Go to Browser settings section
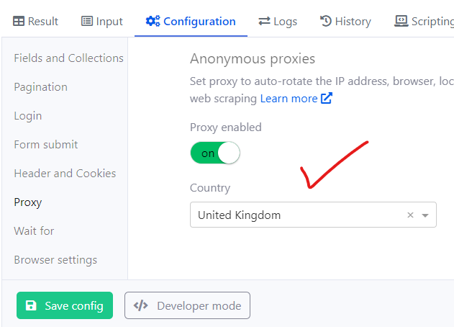 pos(55,260)
